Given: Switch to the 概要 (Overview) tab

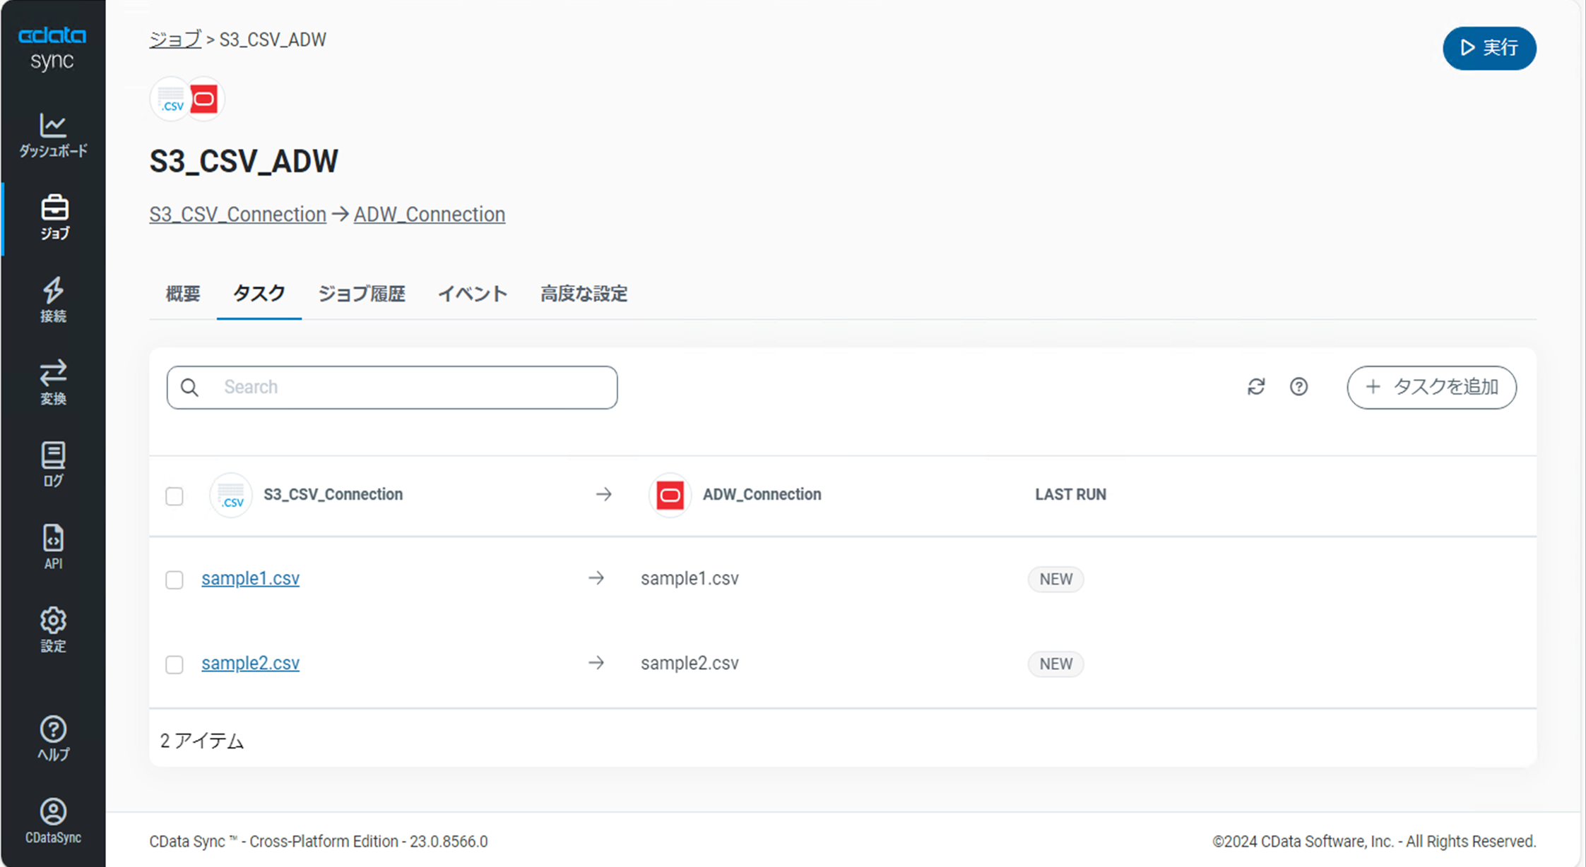Looking at the screenshot, I should point(183,294).
